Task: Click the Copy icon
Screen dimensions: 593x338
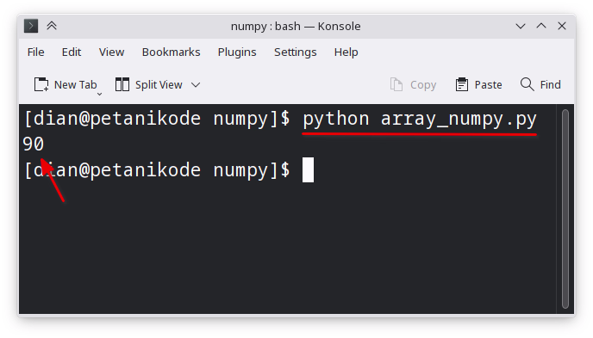Action: pyautogui.click(x=396, y=84)
